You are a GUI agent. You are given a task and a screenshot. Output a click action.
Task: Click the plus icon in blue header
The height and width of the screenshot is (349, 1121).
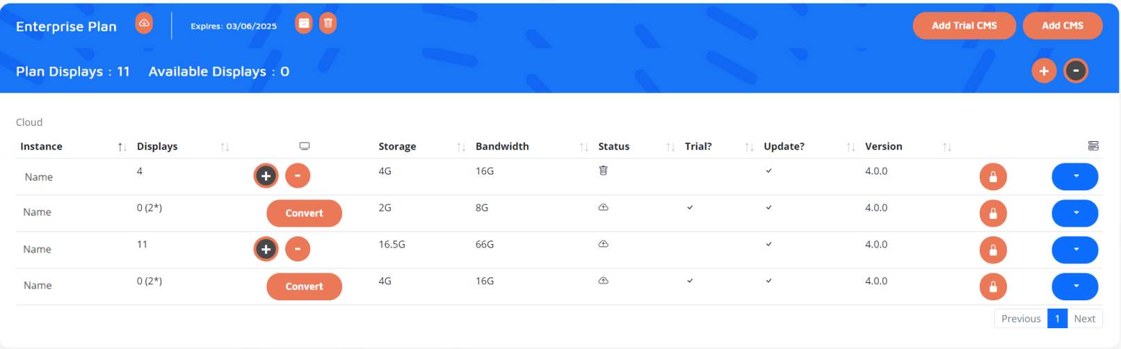pyautogui.click(x=1044, y=71)
